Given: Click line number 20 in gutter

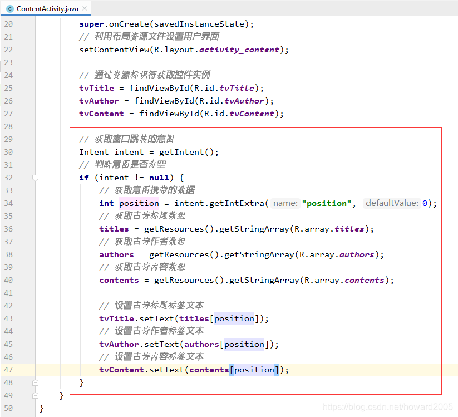Looking at the screenshot, I should click(x=8, y=24).
